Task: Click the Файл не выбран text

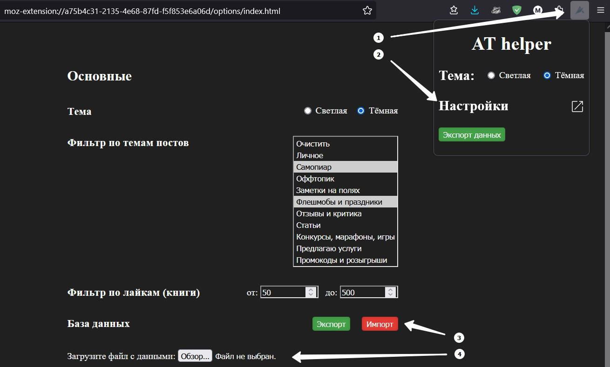Action: click(245, 357)
